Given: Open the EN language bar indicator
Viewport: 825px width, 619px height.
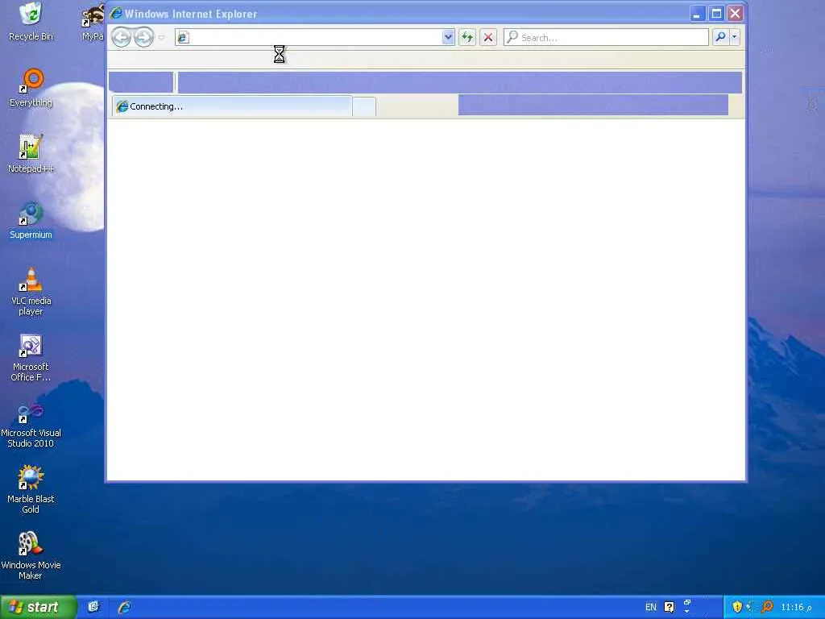Looking at the screenshot, I should click(x=651, y=607).
